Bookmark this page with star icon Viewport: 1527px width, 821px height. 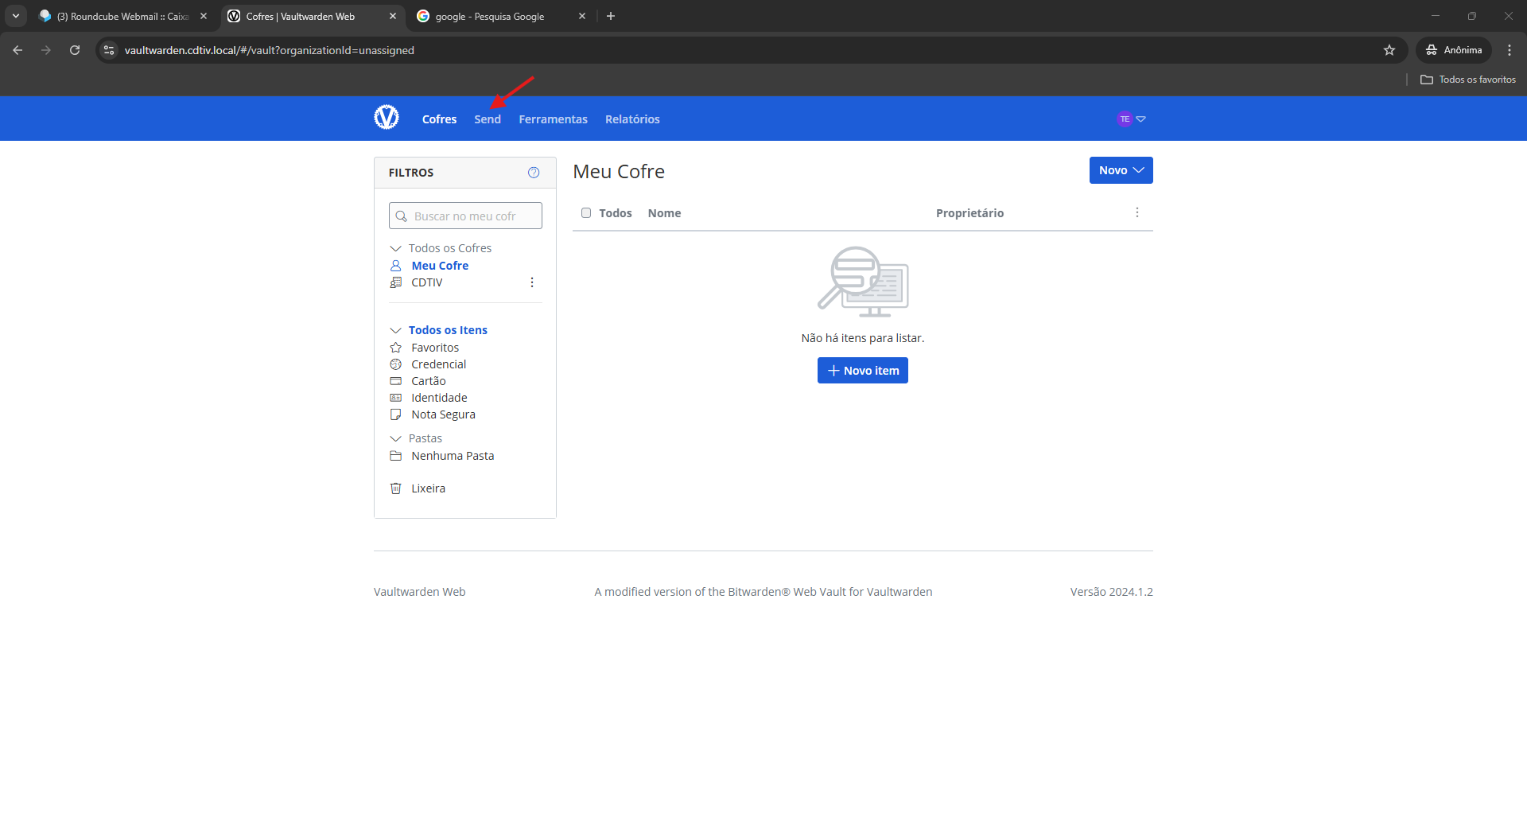click(x=1389, y=50)
